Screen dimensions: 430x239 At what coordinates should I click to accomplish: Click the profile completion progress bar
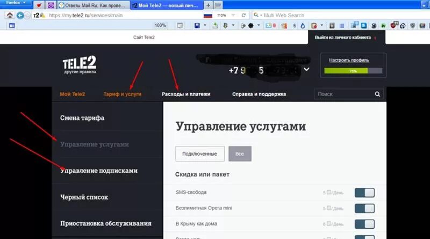(x=353, y=71)
